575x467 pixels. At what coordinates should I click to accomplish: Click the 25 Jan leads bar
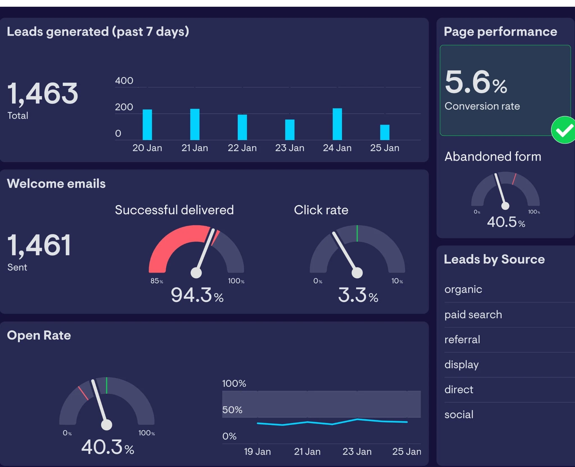[385, 132]
